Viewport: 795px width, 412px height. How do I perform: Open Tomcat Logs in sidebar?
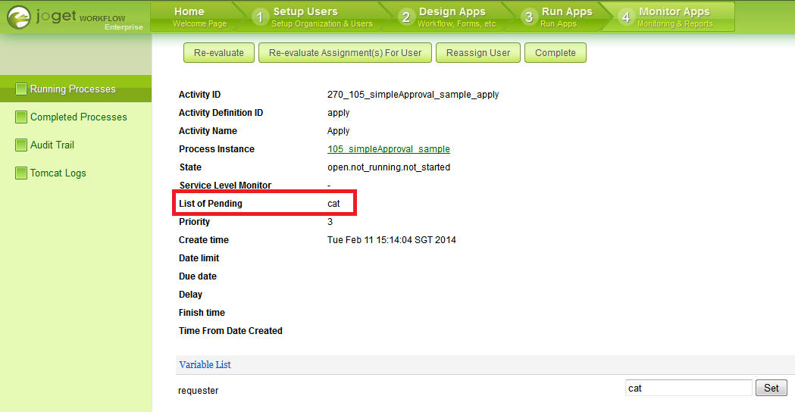[58, 173]
